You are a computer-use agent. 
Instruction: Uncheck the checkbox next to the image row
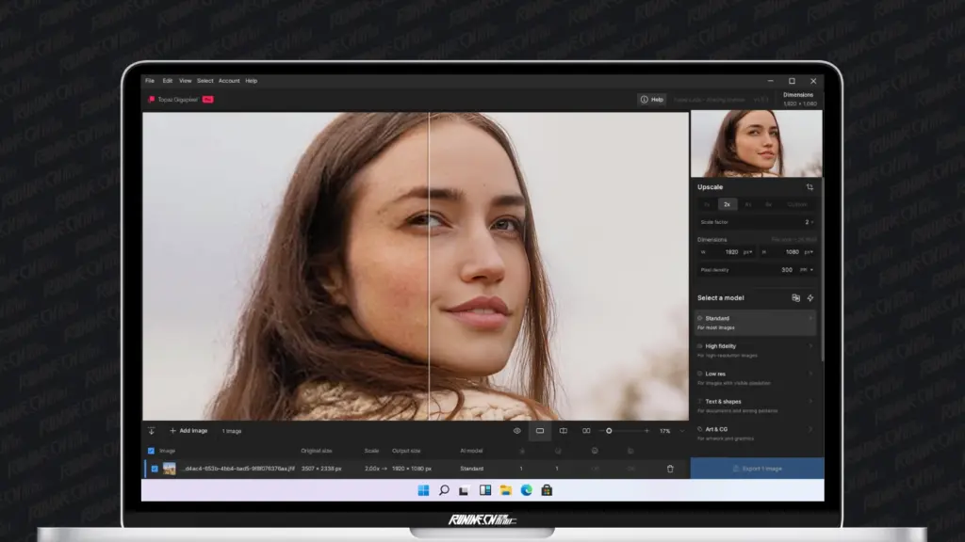coord(155,468)
